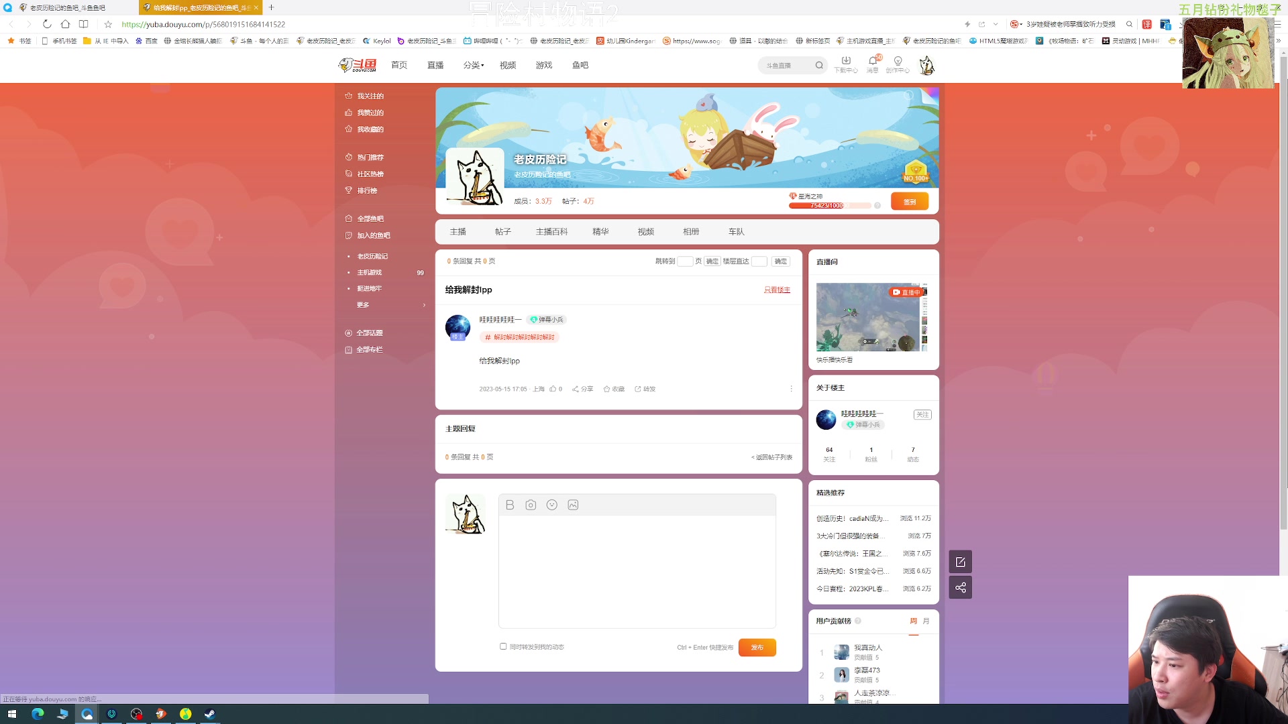Click the like thumbs-up icon on post

553,389
